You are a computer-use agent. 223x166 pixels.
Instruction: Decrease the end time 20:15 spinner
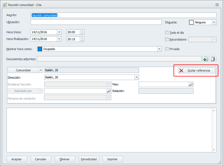click(x=82, y=40)
